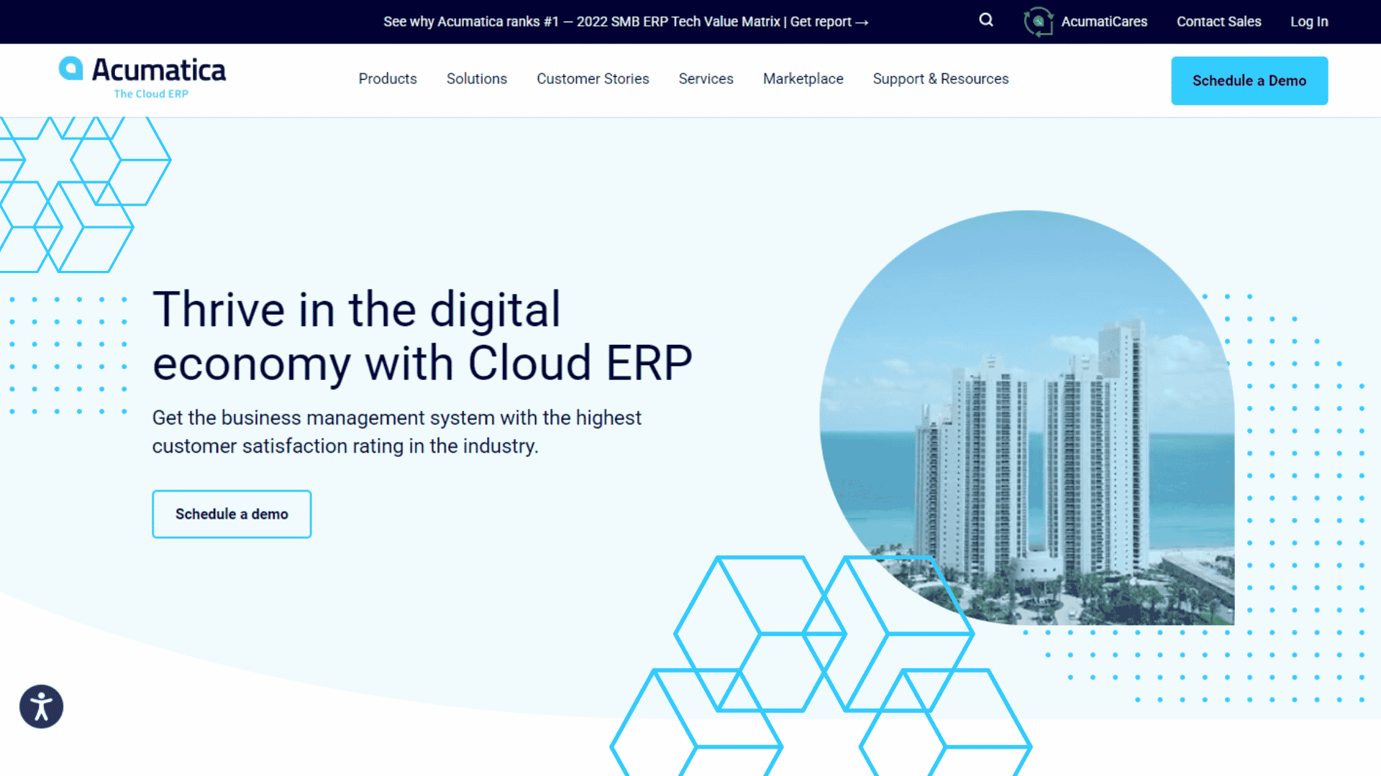This screenshot has width=1381, height=776.
Task: Open the accessibility widget icon
Action: [41, 706]
